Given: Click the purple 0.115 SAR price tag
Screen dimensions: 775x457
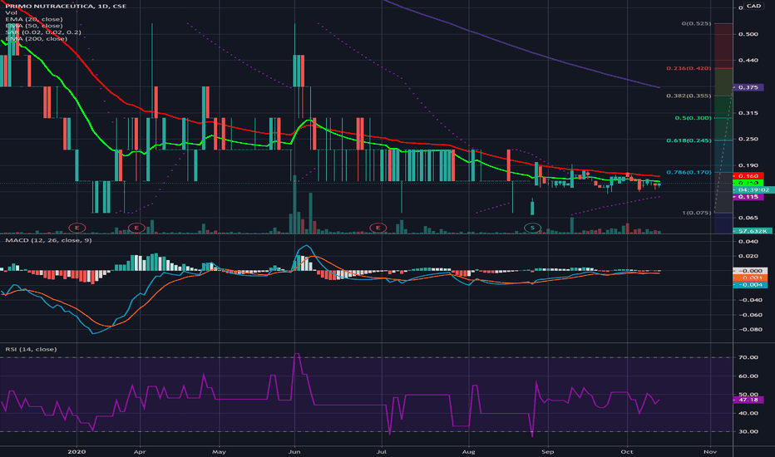Looking at the screenshot, I should point(748,197).
